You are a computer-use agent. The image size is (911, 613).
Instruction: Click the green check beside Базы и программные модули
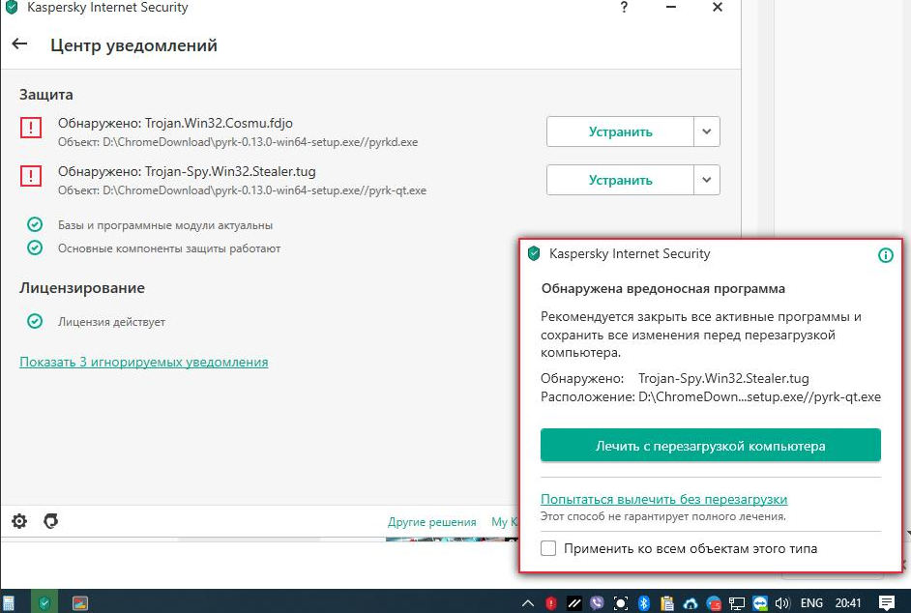click(35, 224)
